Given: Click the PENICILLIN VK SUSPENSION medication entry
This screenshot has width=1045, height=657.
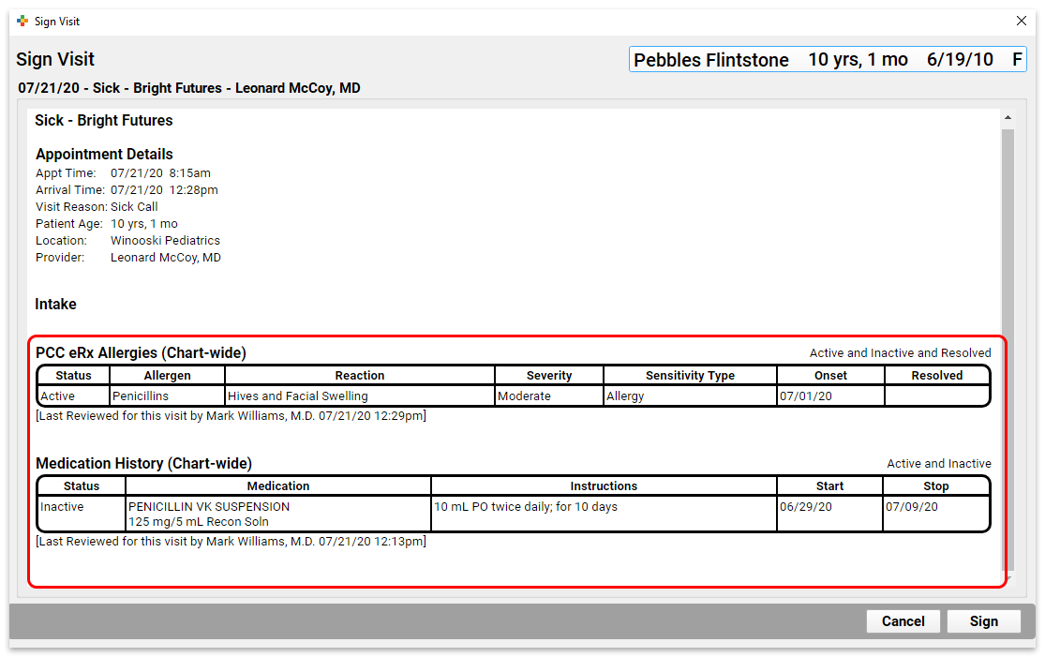Looking at the screenshot, I should click(278, 514).
